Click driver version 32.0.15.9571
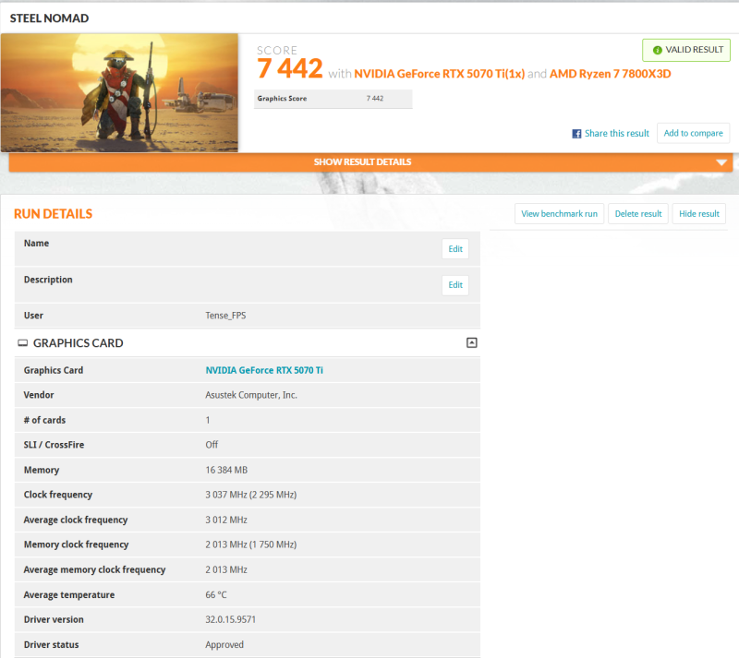 pyautogui.click(x=230, y=620)
